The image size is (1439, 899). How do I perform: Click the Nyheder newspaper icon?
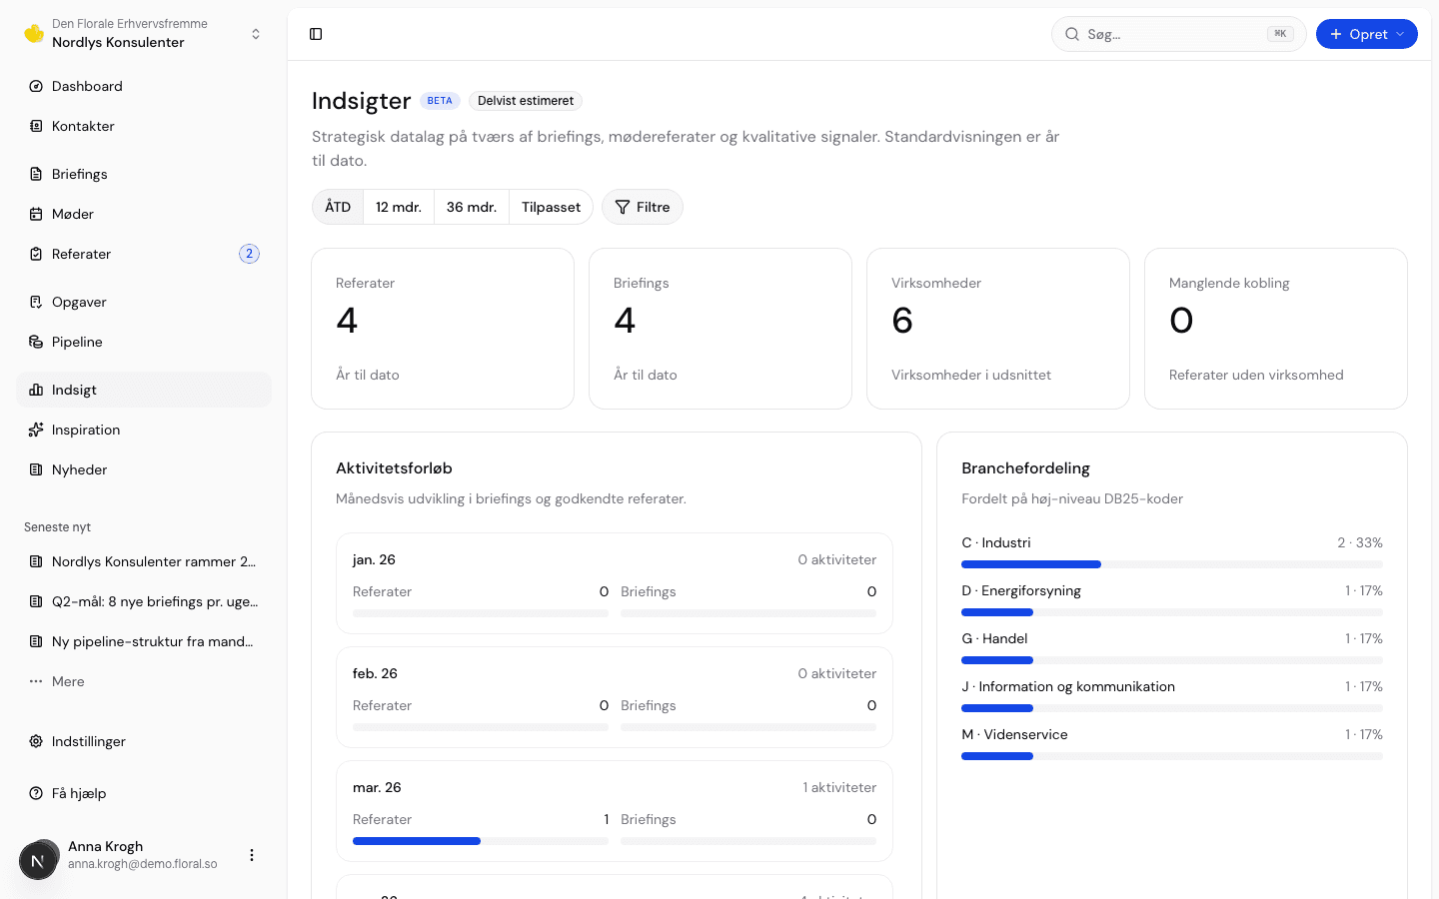pos(36,469)
